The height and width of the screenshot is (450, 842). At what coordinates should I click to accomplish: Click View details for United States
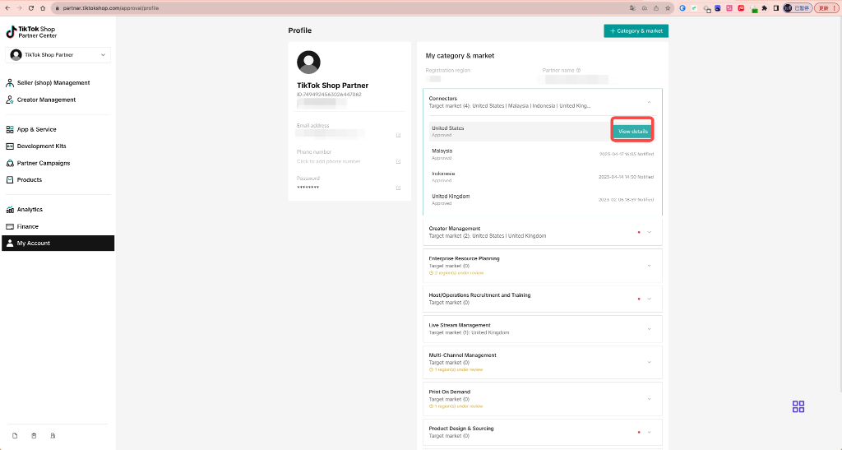coord(632,132)
